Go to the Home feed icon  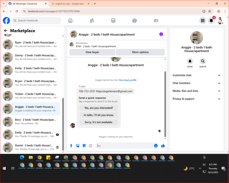(x=70, y=21)
